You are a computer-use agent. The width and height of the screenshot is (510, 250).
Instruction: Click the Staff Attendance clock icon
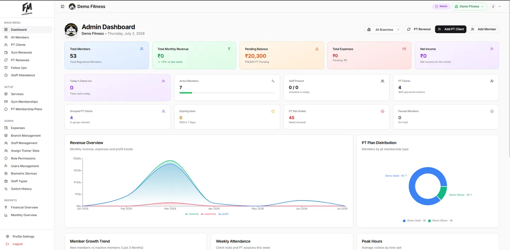(6, 75)
